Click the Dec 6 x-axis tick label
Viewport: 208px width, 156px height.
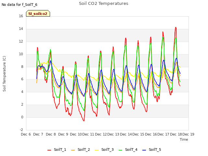pyautogui.click(x=26, y=134)
